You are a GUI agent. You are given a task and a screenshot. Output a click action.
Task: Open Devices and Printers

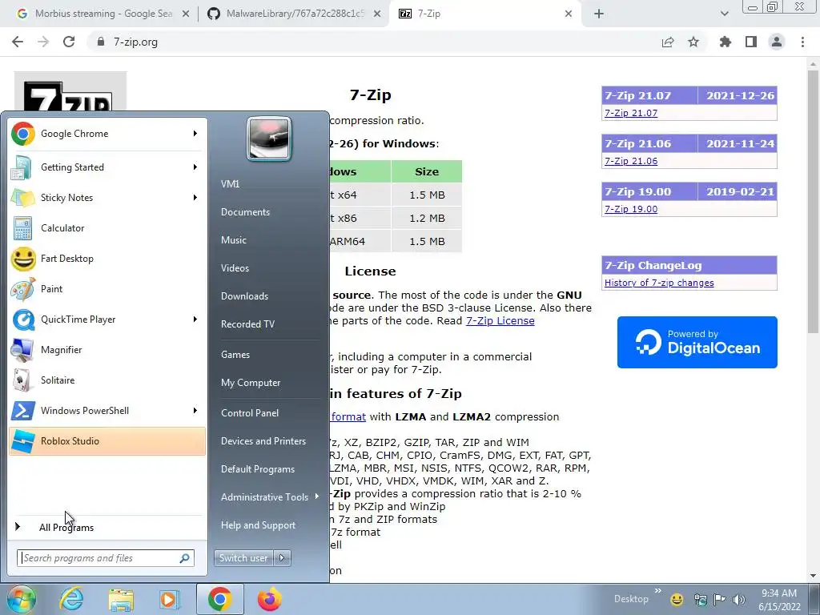point(263,441)
